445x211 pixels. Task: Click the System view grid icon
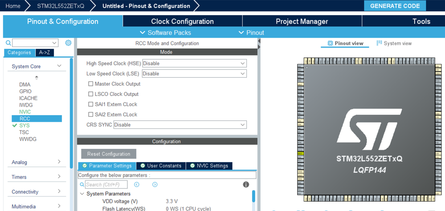click(379, 43)
